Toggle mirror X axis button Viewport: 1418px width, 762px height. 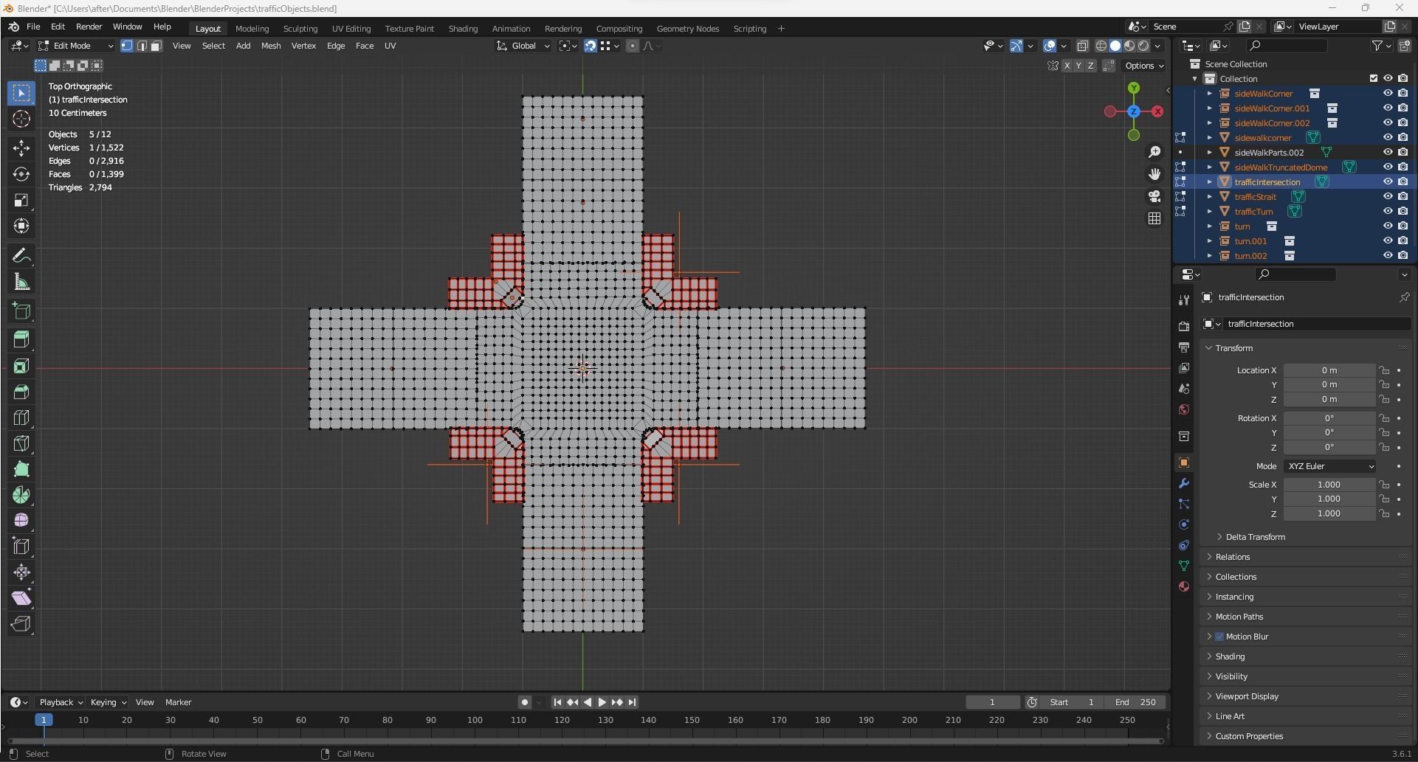pyautogui.click(x=1067, y=66)
